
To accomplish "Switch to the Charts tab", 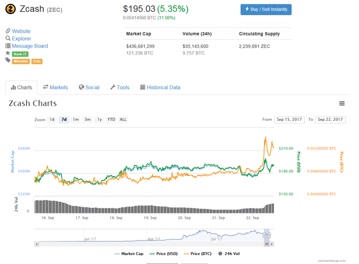I will point(21,87).
